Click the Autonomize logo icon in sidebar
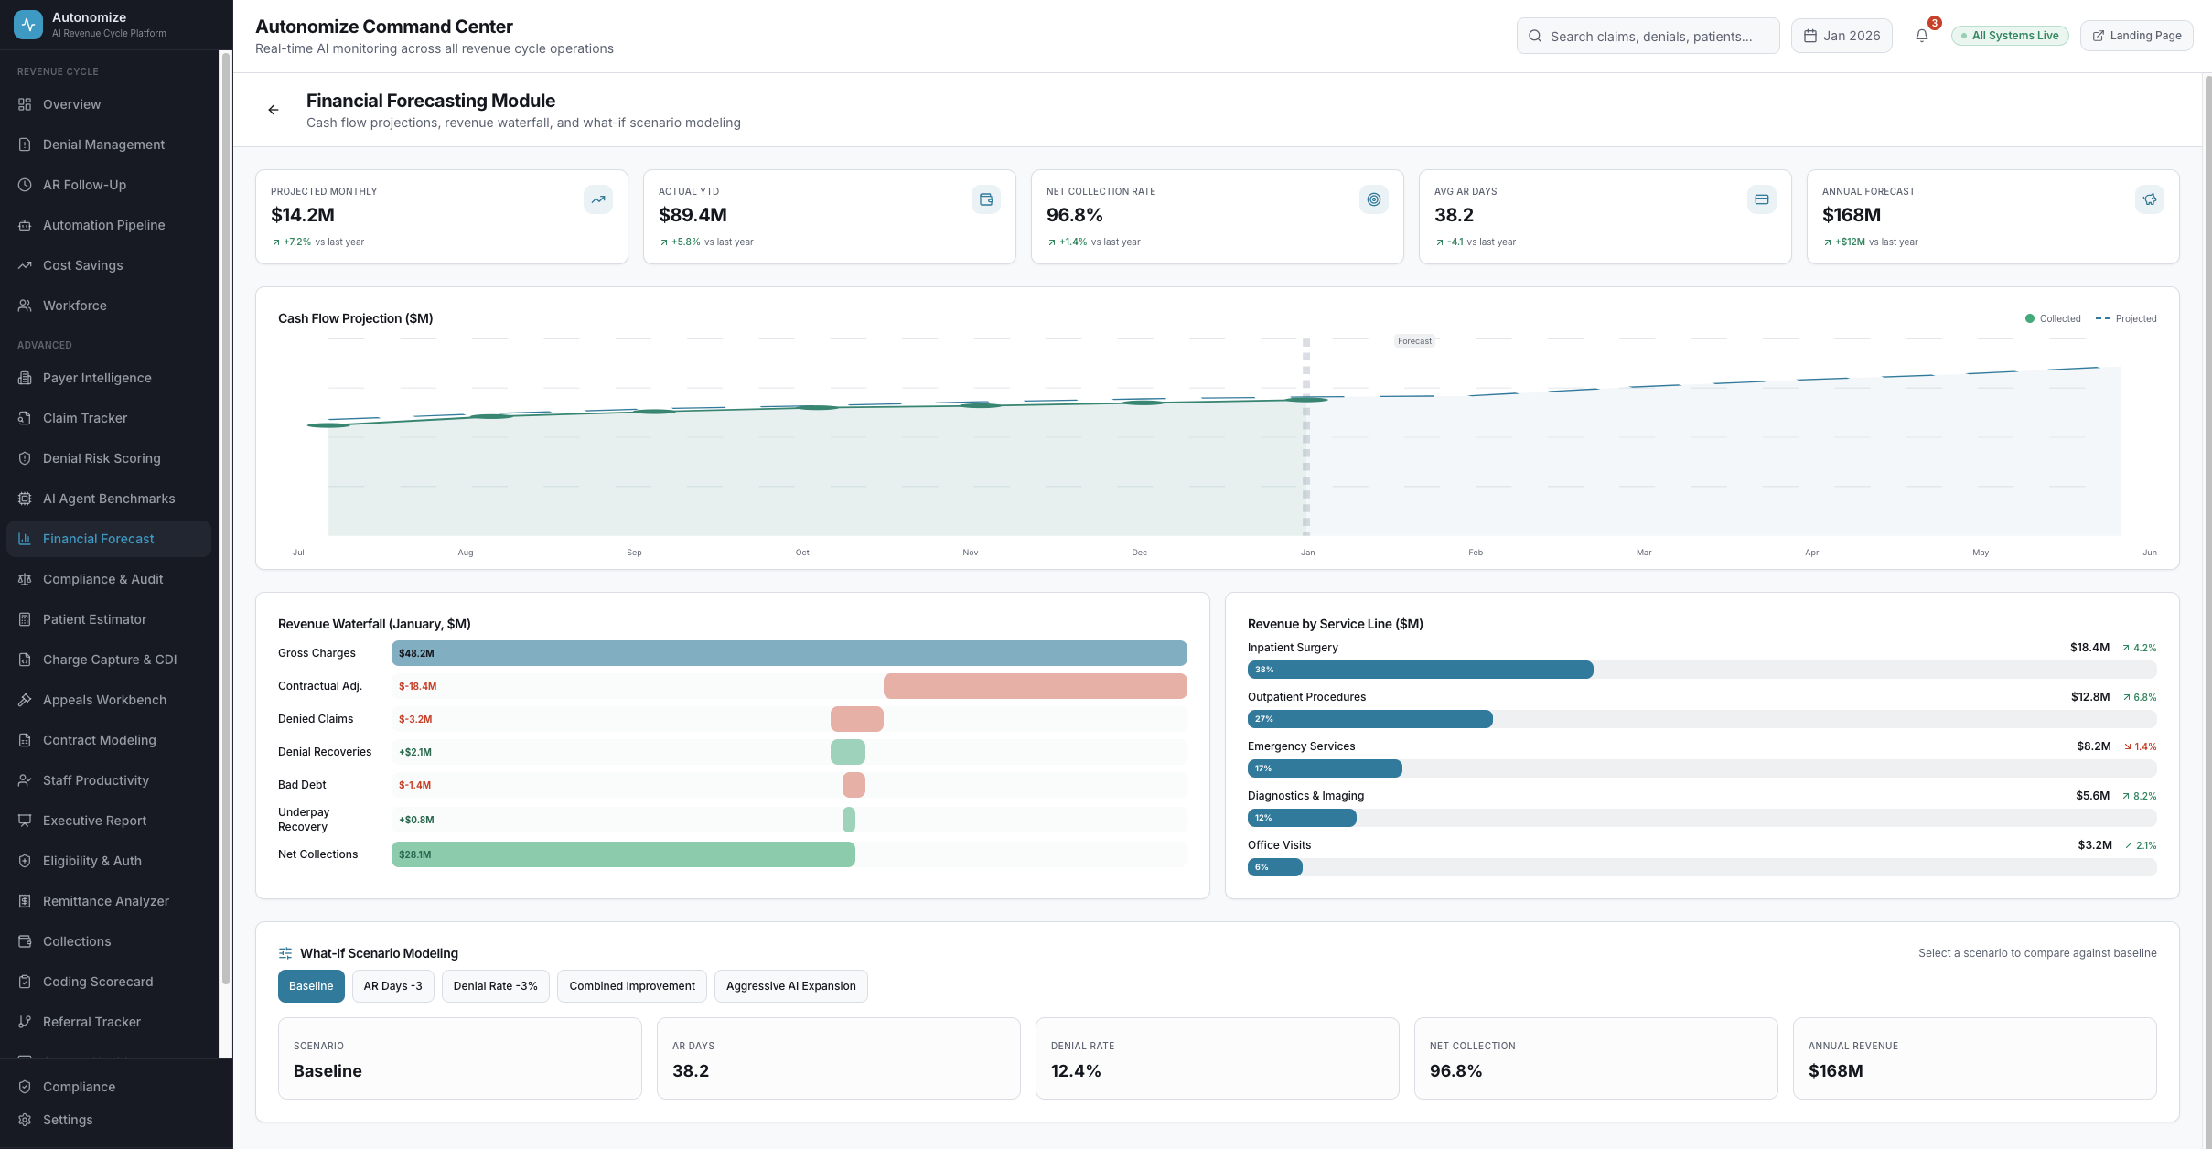 (28, 25)
